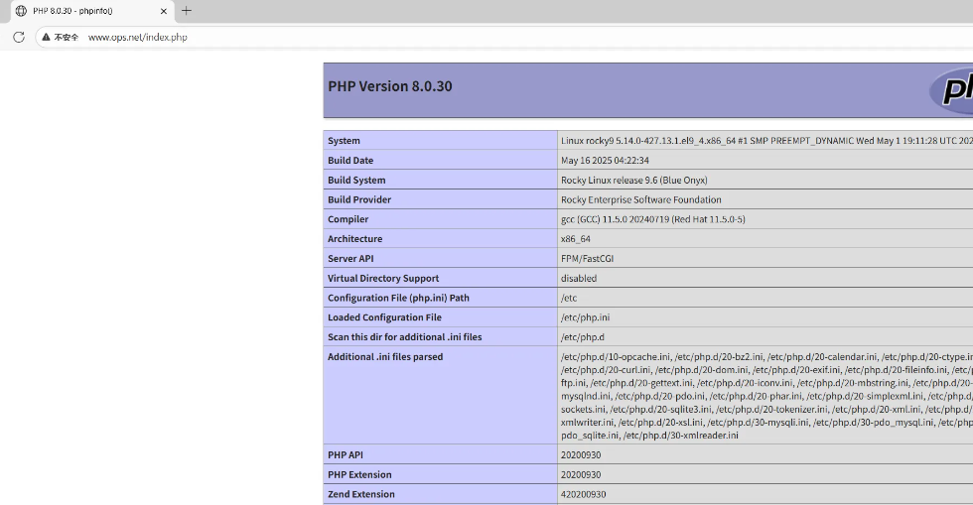Click the Build Date value May 16 2025
The height and width of the screenshot is (505, 973).
605,161
